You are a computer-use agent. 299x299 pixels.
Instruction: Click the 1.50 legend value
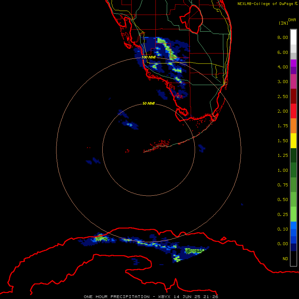pyautogui.click(x=283, y=141)
